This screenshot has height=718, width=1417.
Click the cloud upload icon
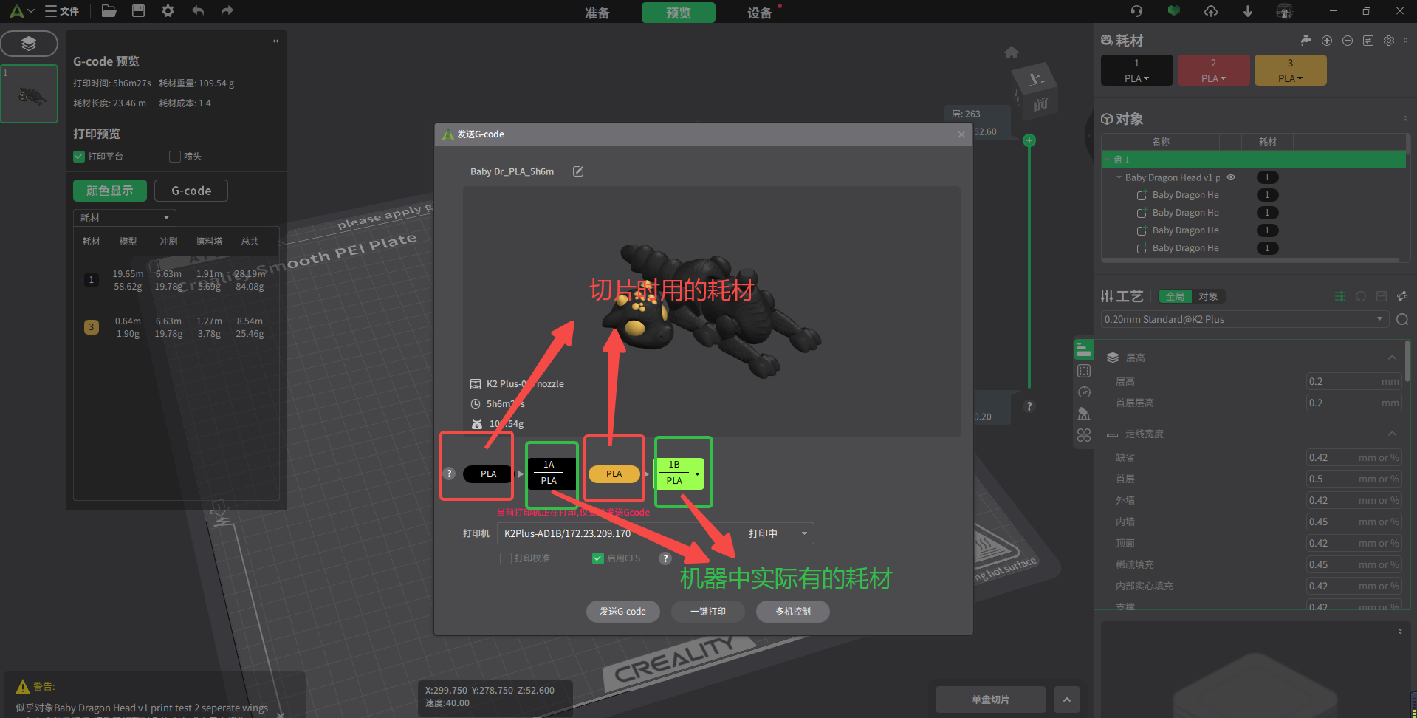[x=1211, y=11]
